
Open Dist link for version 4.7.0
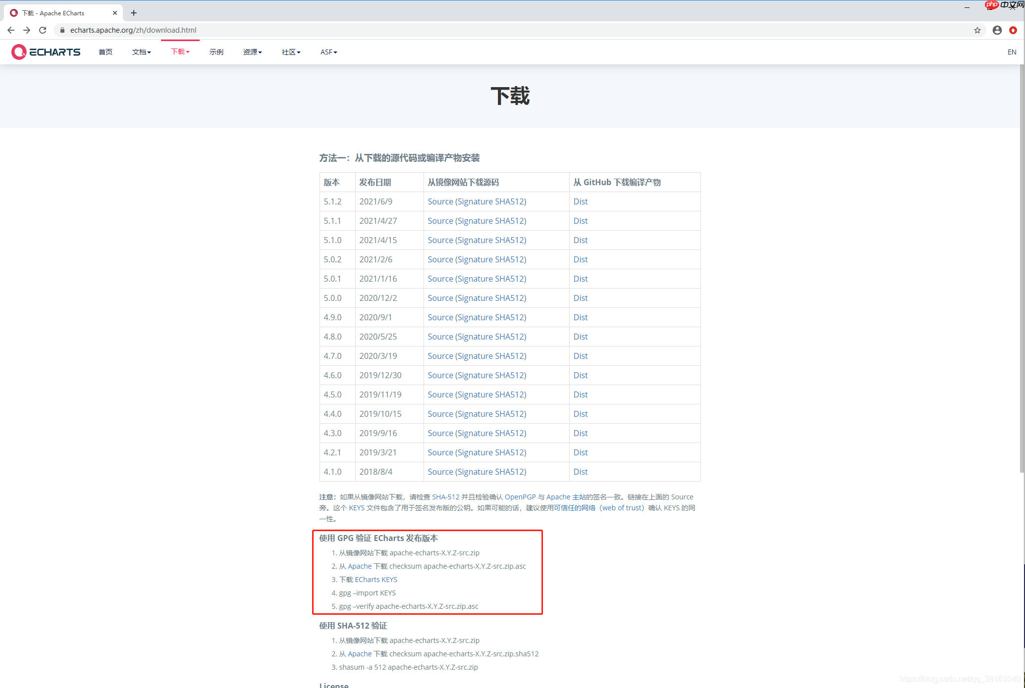click(581, 356)
